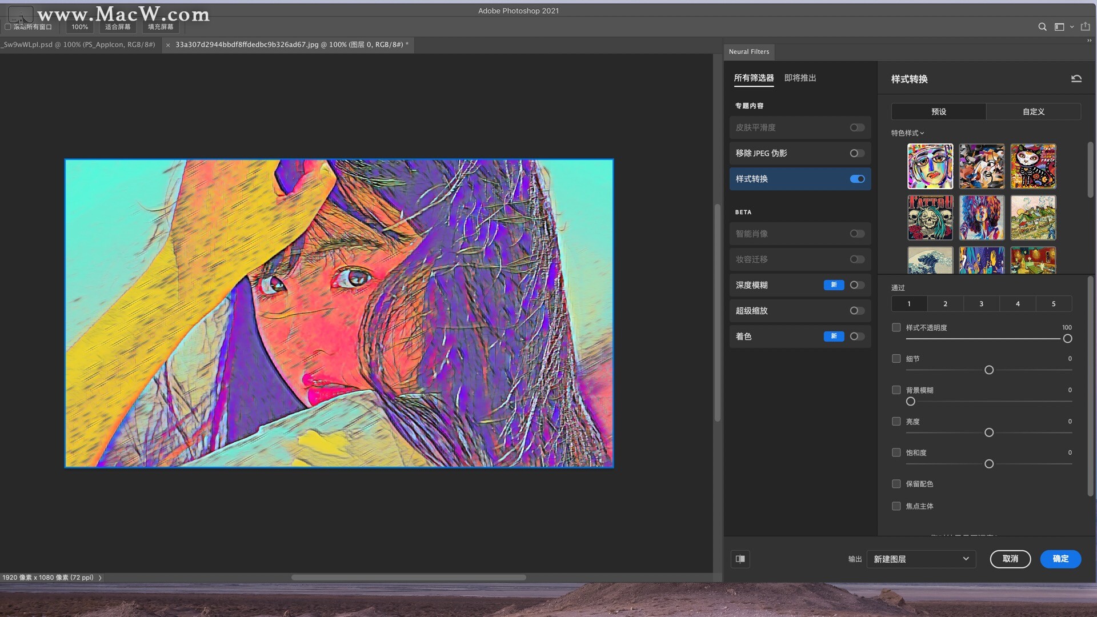
Task: Toggle the 皮肤平滑度 switch
Action: [857, 127]
